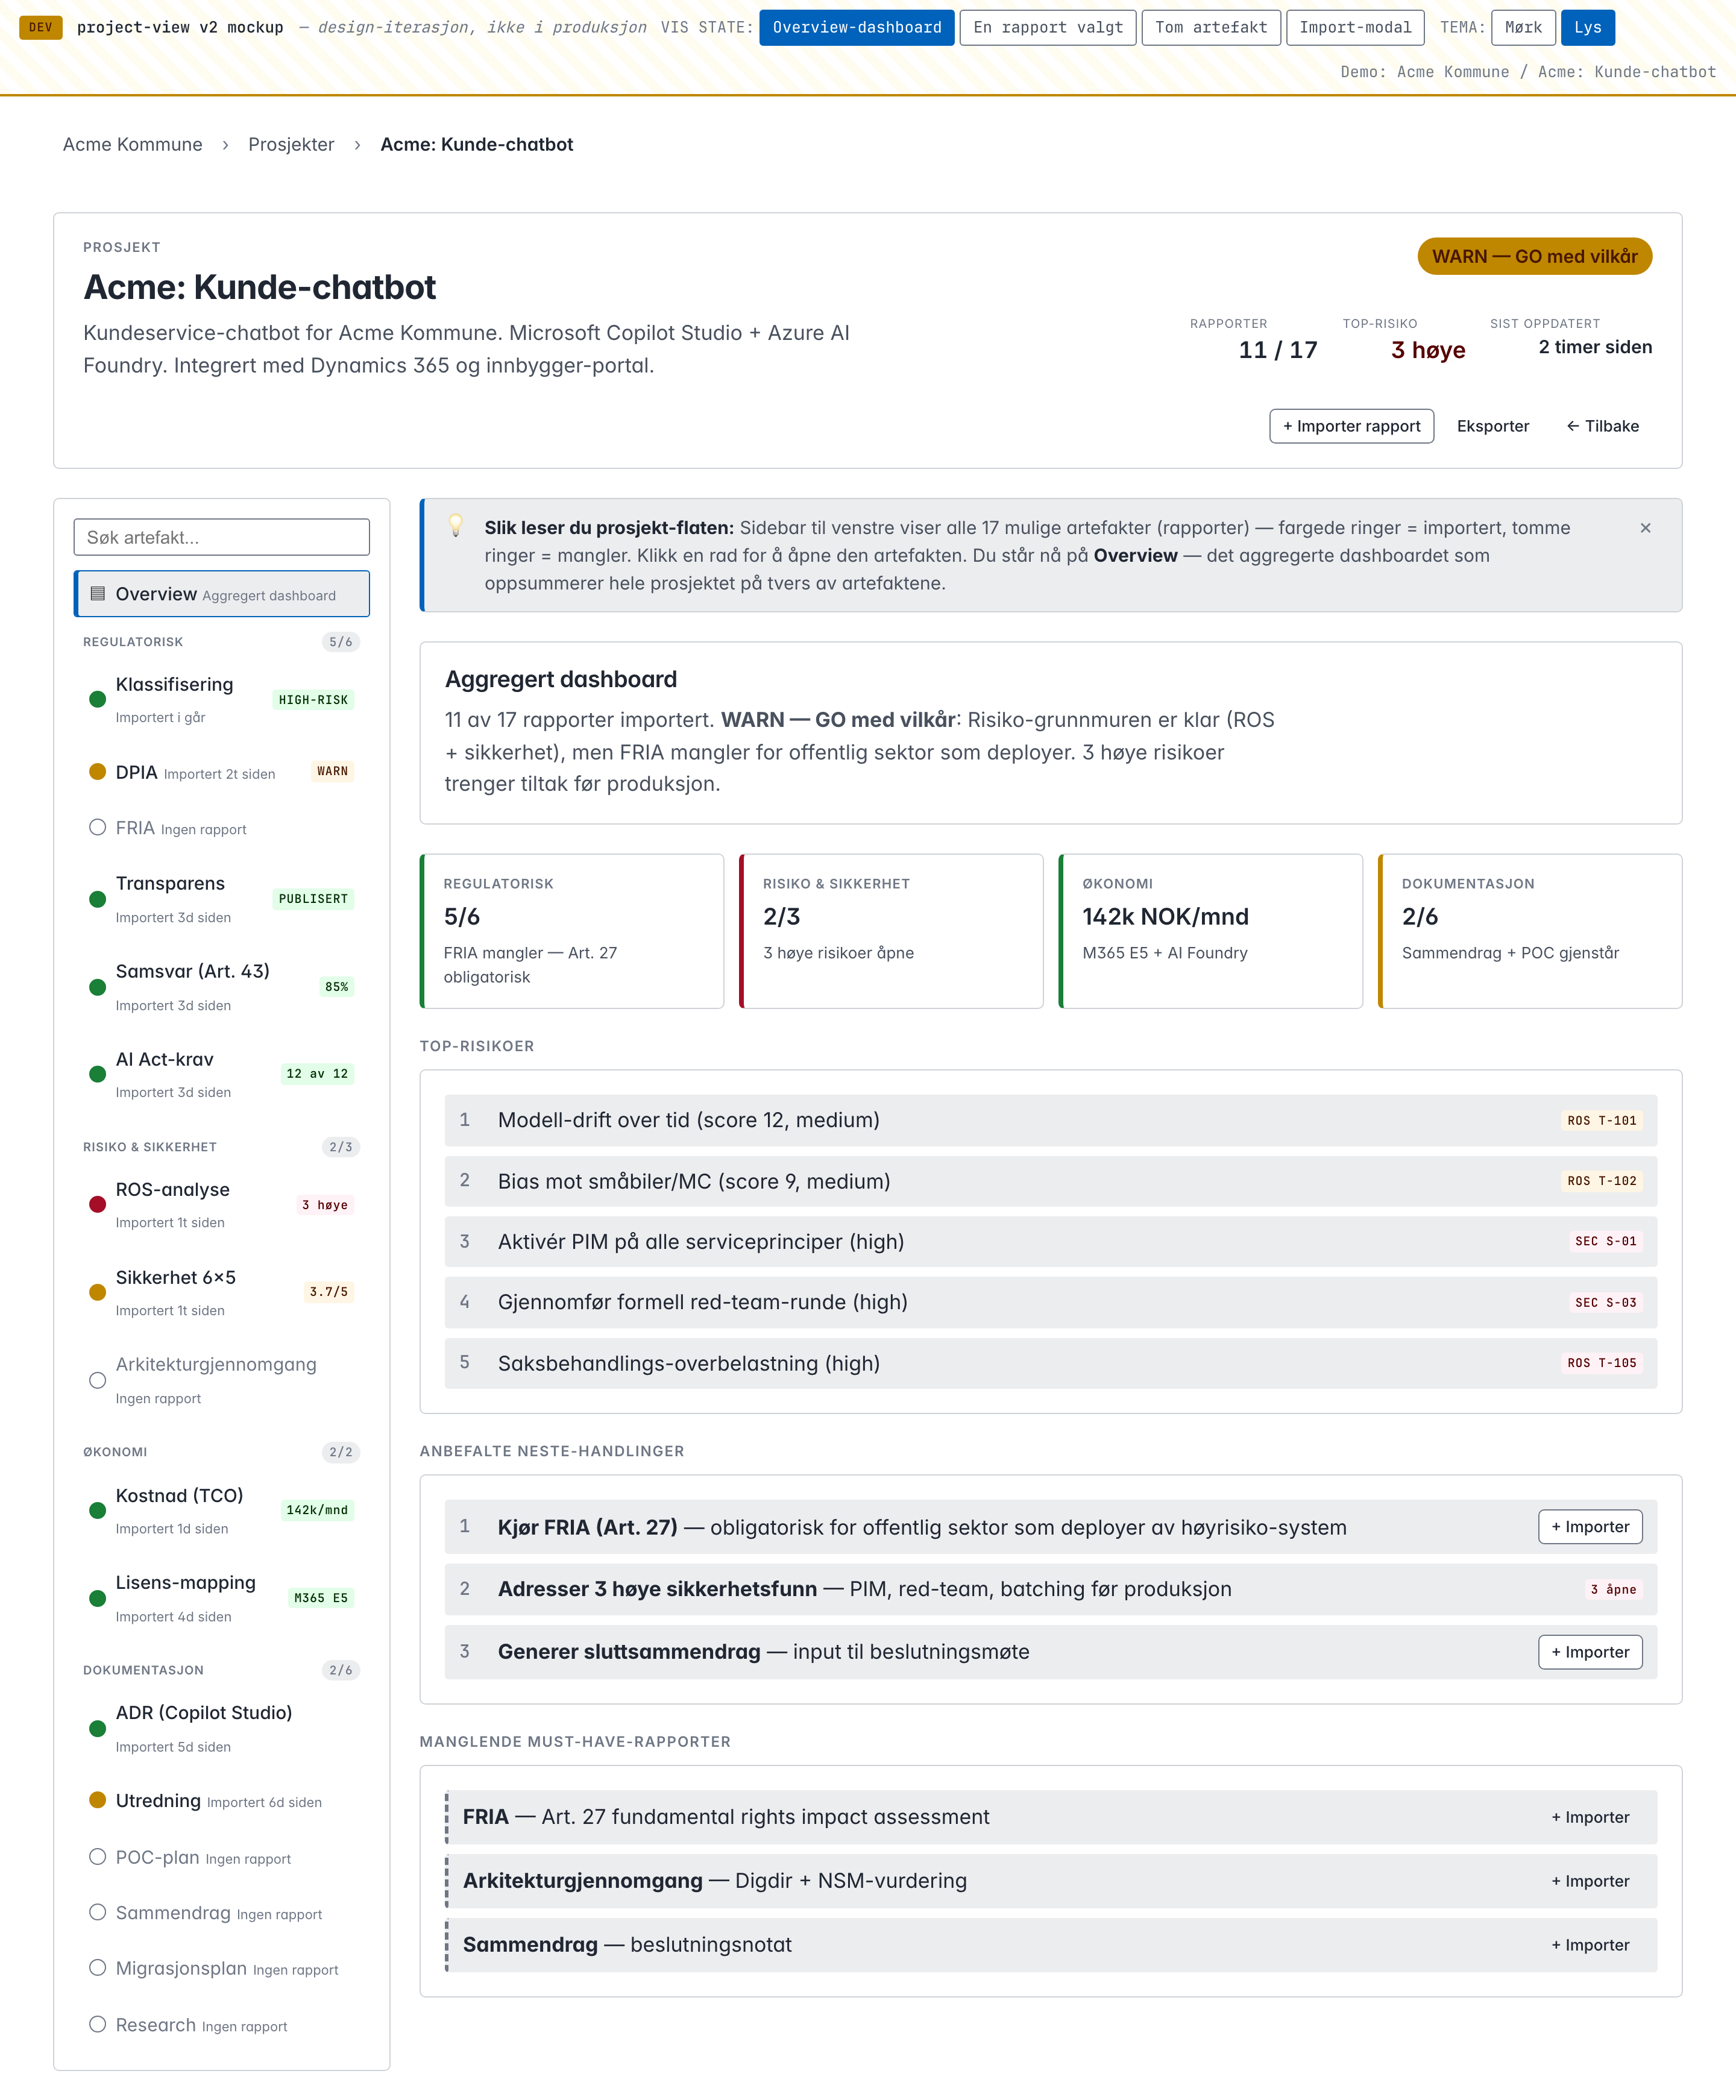The image size is (1736, 2100).
Task: Click green dot beside Lisens-mapping
Action: pyautogui.click(x=97, y=1598)
